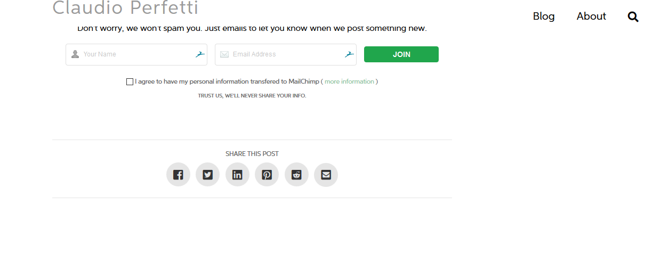Viewport: 645px width, 270px height.
Task: Share this post on LinkedIn
Action: pos(237,175)
